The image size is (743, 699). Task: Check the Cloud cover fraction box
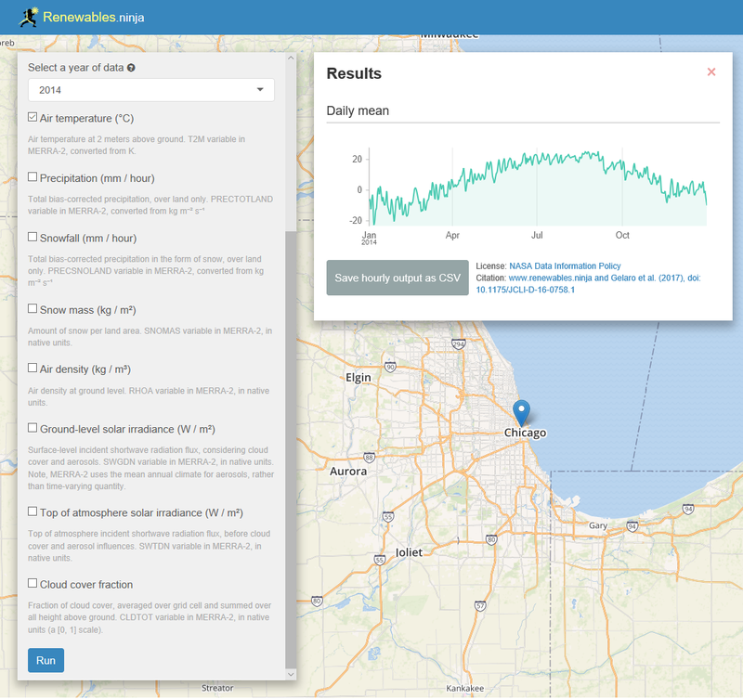33,584
